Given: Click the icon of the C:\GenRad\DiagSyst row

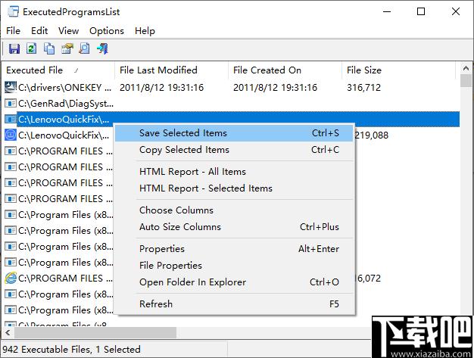Looking at the screenshot, I should point(11,104).
